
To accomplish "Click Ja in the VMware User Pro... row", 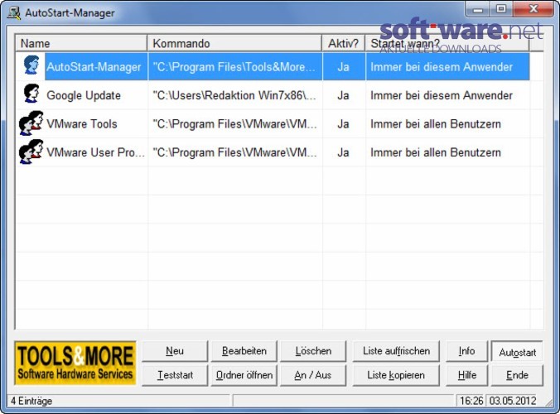I will tap(343, 152).
